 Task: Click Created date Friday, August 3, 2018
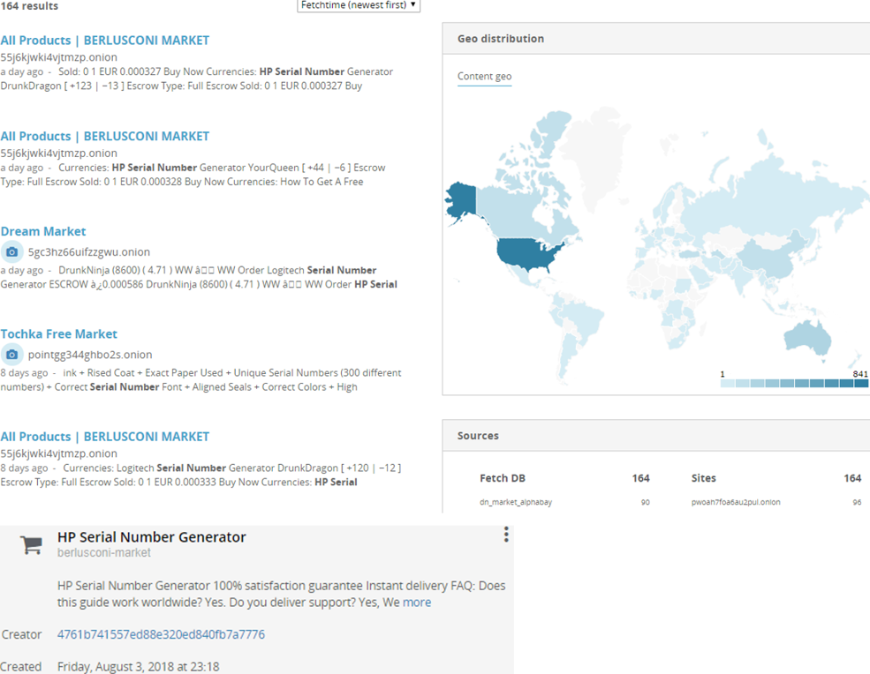pyautogui.click(x=138, y=667)
